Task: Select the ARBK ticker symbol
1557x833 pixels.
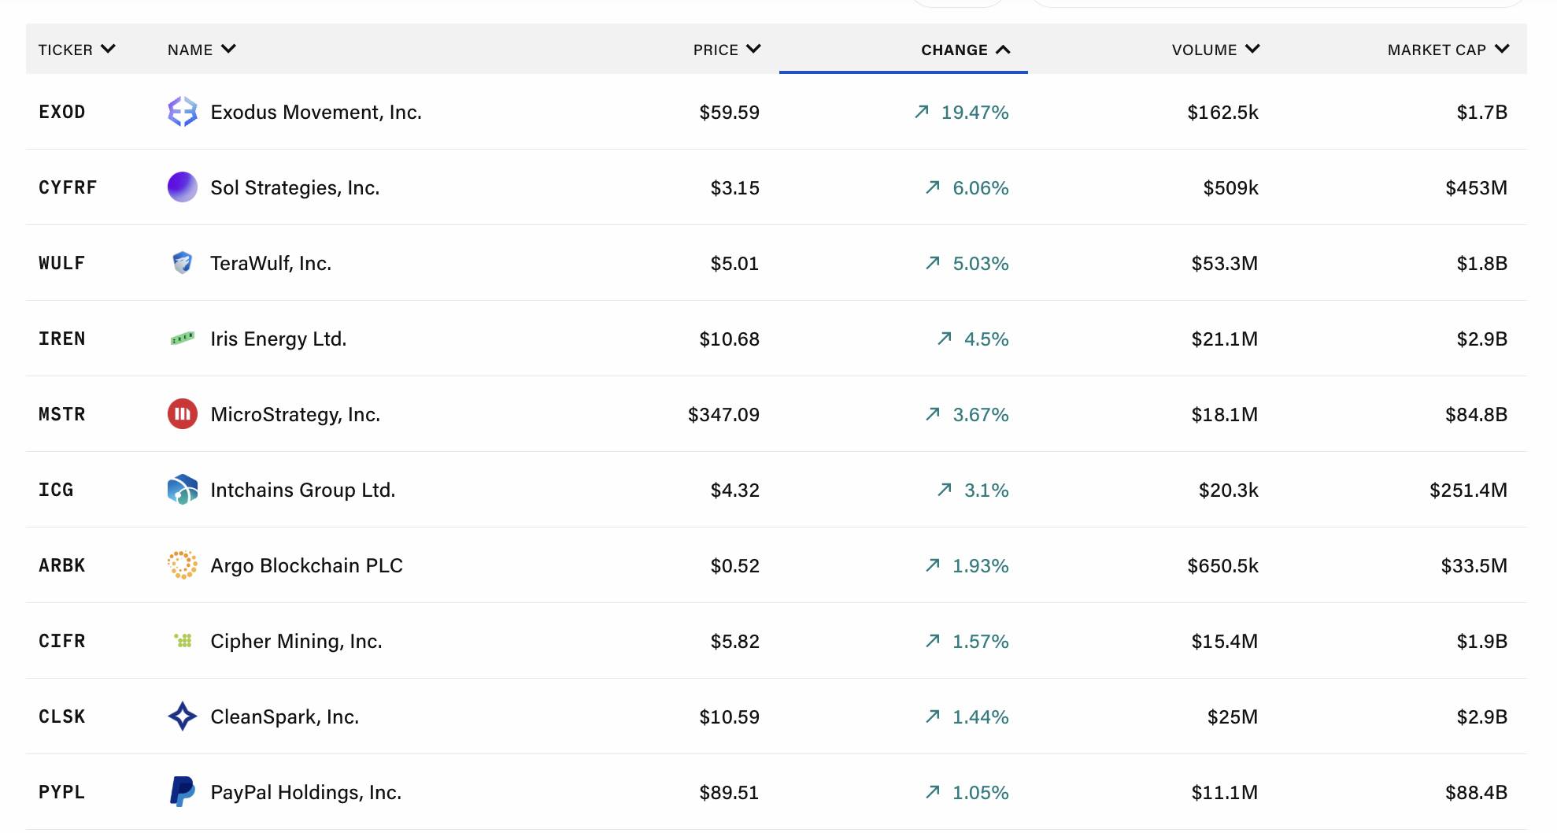Action: (x=62, y=565)
